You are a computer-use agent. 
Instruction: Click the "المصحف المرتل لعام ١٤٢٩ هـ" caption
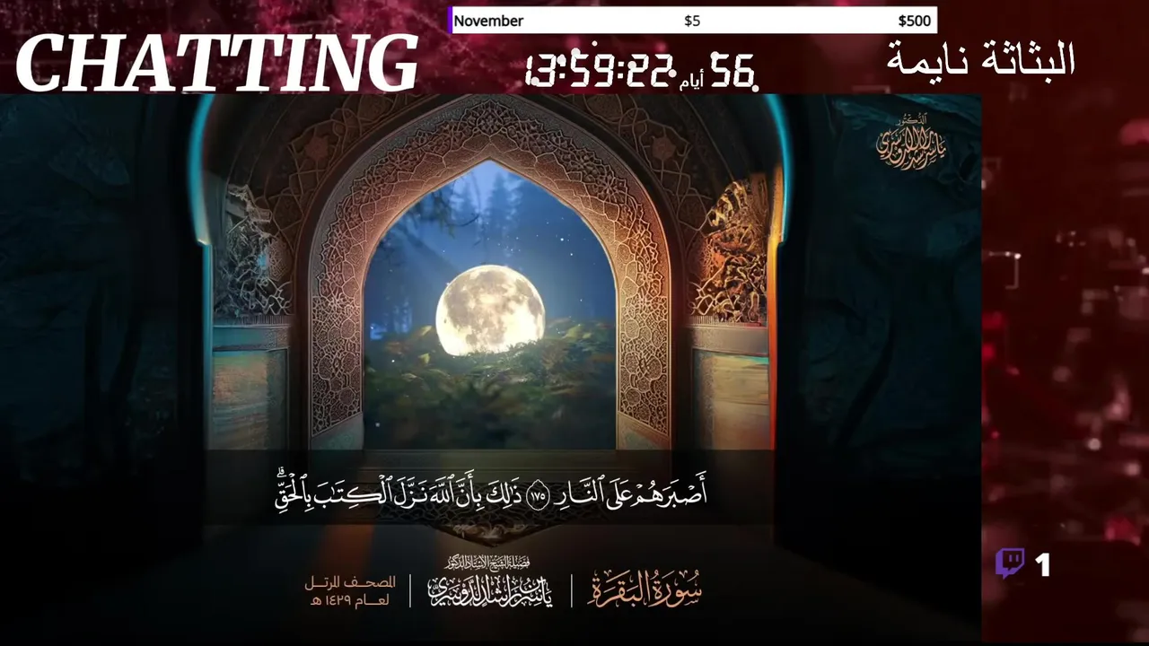(x=350, y=590)
